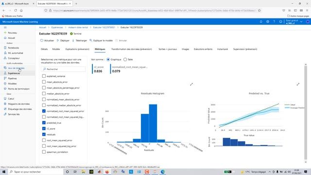Click the Annuler cancel button
Viewport: 311px width, 175px height.
[x=121, y=40]
